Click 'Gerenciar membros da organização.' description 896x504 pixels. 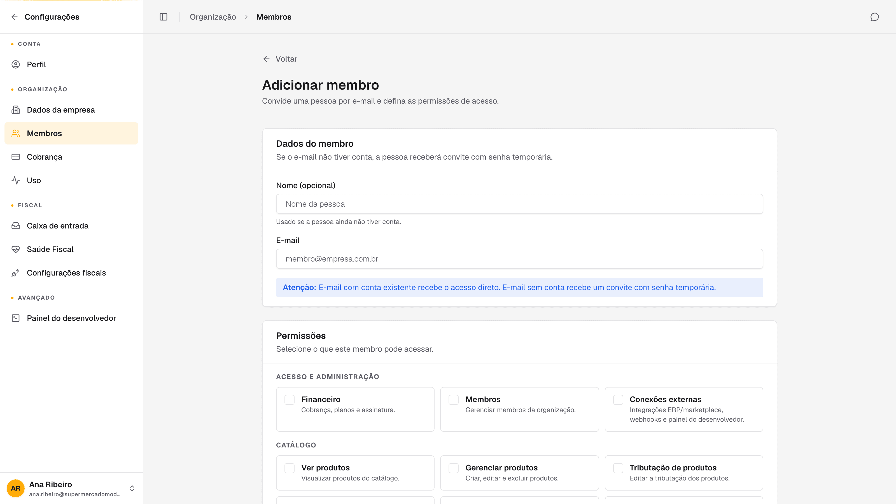[520, 410]
